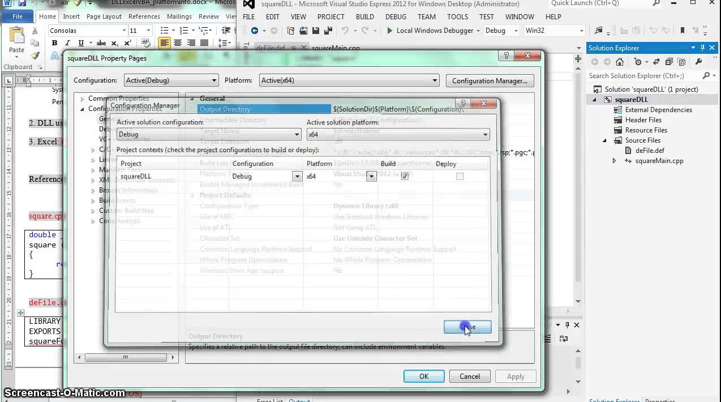Click Close button in Configuration Manager
The width and height of the screenshot is (721, 402).
pos(467,327)
